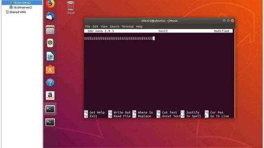Open the Amazon dock icon
The height and width of the screenshot is (148, 264).
pyautogui.click(x=50, y=96)
